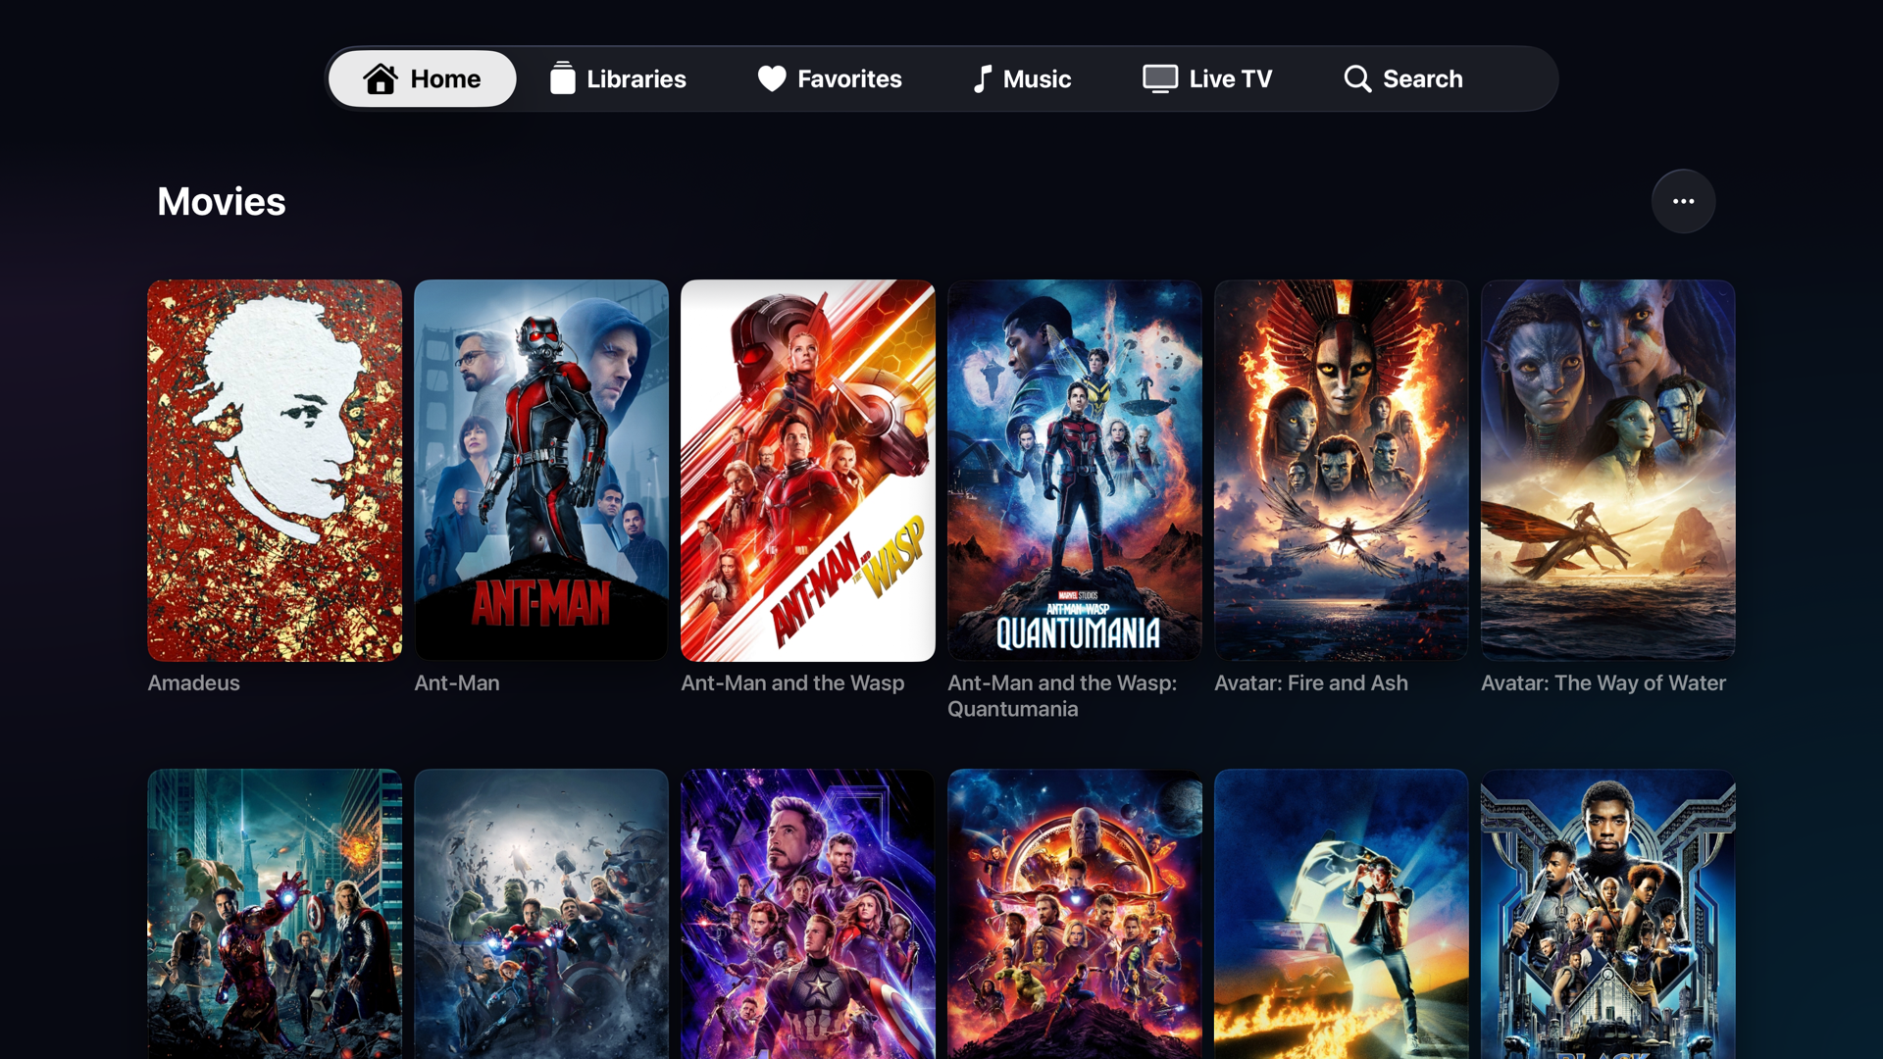
Task: Click the Favorites heart icon
Action: [x=772, y=78]
